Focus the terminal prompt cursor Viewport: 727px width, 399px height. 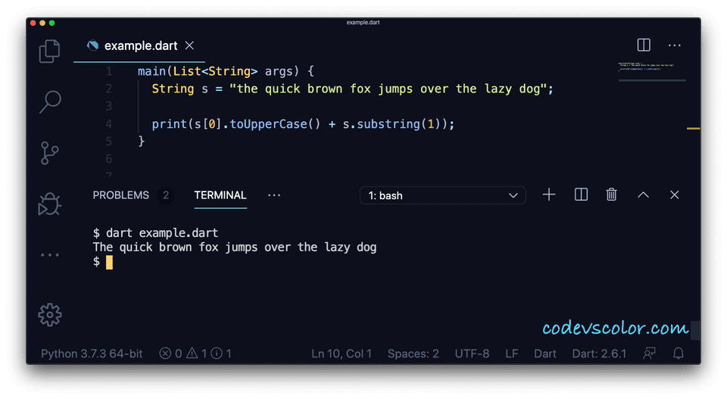pos(109,262)
